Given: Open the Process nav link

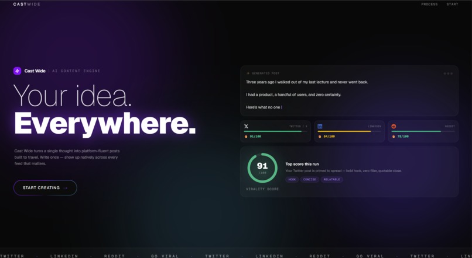Looking at the screenshot, I should tap(429, 4).
